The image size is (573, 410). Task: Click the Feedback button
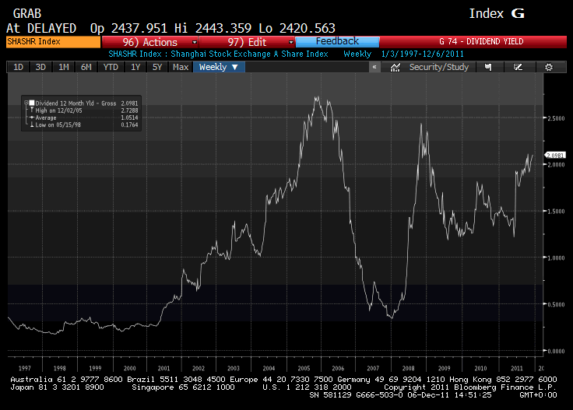[x=338, y=41]
